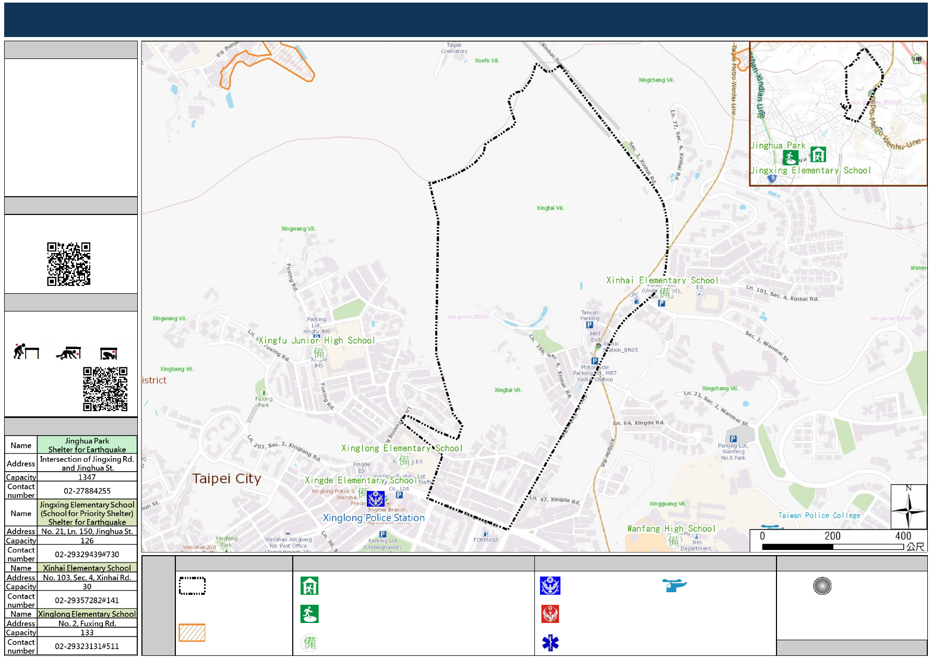Screen dimensions: 932x659
Task: Click the shelter building icon in the inset map
Action: (818, 154)
